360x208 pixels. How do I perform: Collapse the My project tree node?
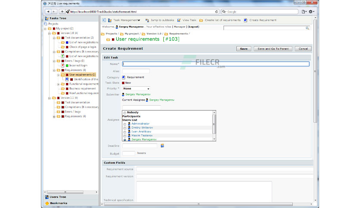pos(45,29)
